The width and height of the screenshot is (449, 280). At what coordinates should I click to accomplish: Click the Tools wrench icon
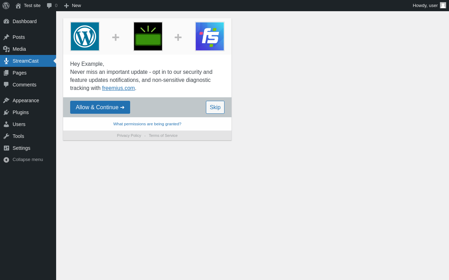point(6,136)
